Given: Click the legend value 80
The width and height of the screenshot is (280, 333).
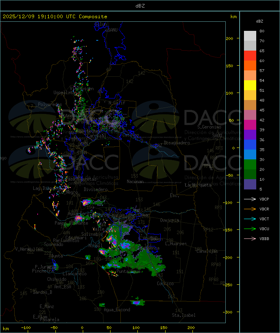Looking at the screenshot, I should [262, 31].
